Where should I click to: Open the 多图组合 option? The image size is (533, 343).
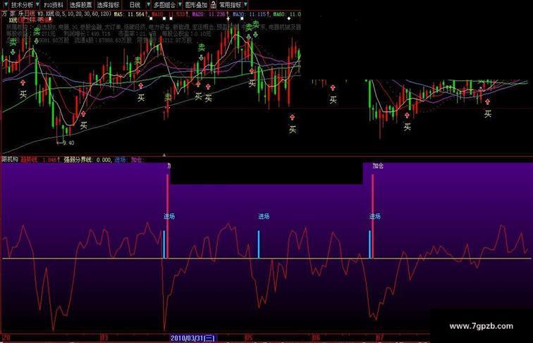[164, 5]
